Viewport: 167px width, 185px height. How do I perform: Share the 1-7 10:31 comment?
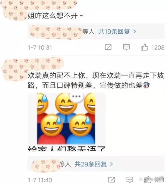108,47
